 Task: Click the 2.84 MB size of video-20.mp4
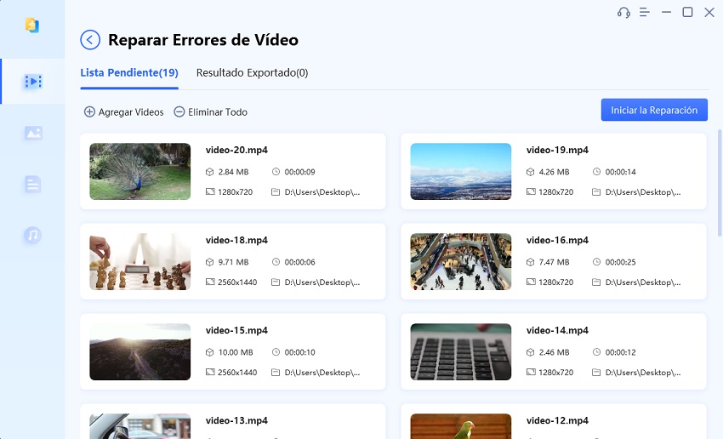(233, 172)
